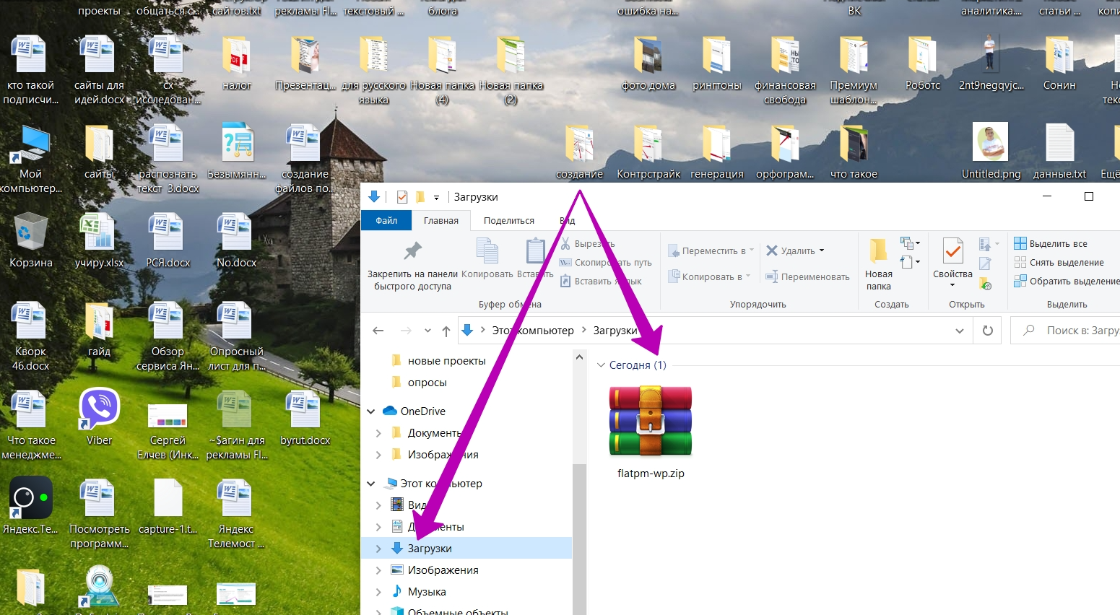1120x615 pixels.
Task: Select all files with Выделить все
Action: pos(1051,243)
